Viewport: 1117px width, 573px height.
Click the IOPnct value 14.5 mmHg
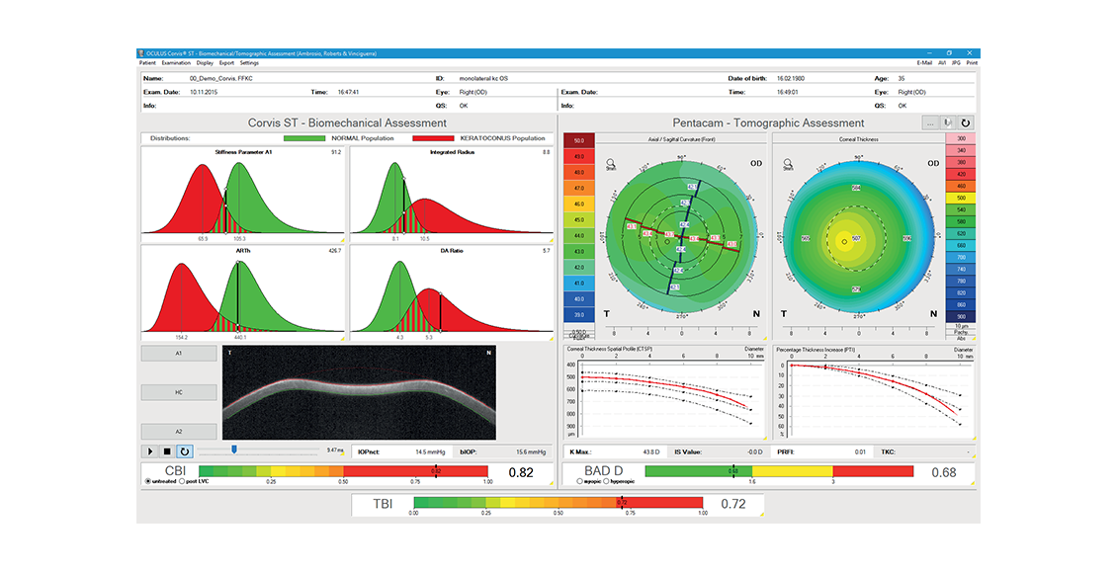[x=430, y=452]
